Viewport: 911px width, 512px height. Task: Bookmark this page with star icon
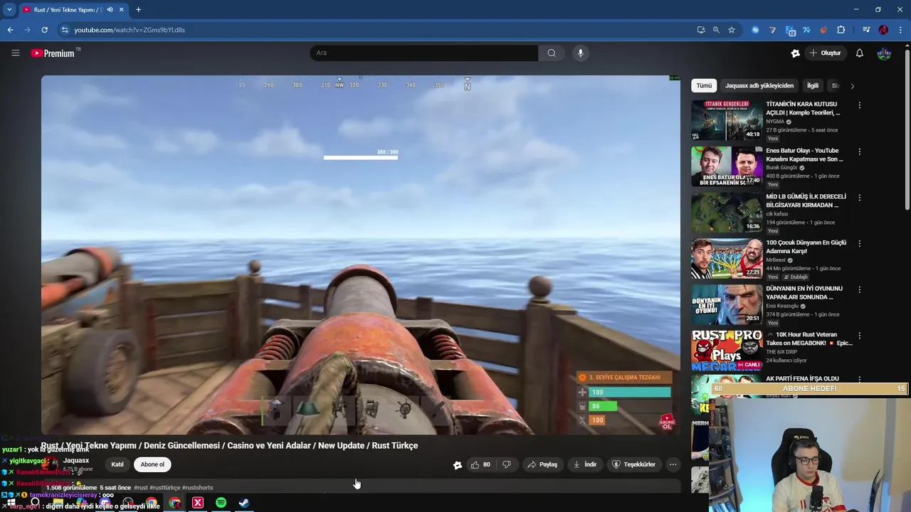pos(731,30)
